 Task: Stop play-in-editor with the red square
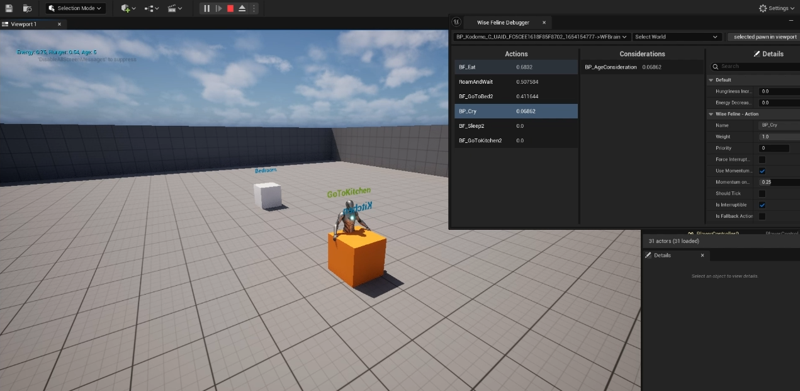[230, 8]
